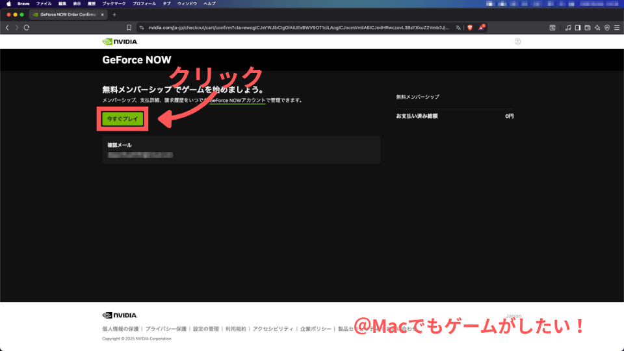Click the green 今すぐプレイ button
This screenshot has width=624, height=351.
point(122,120)
